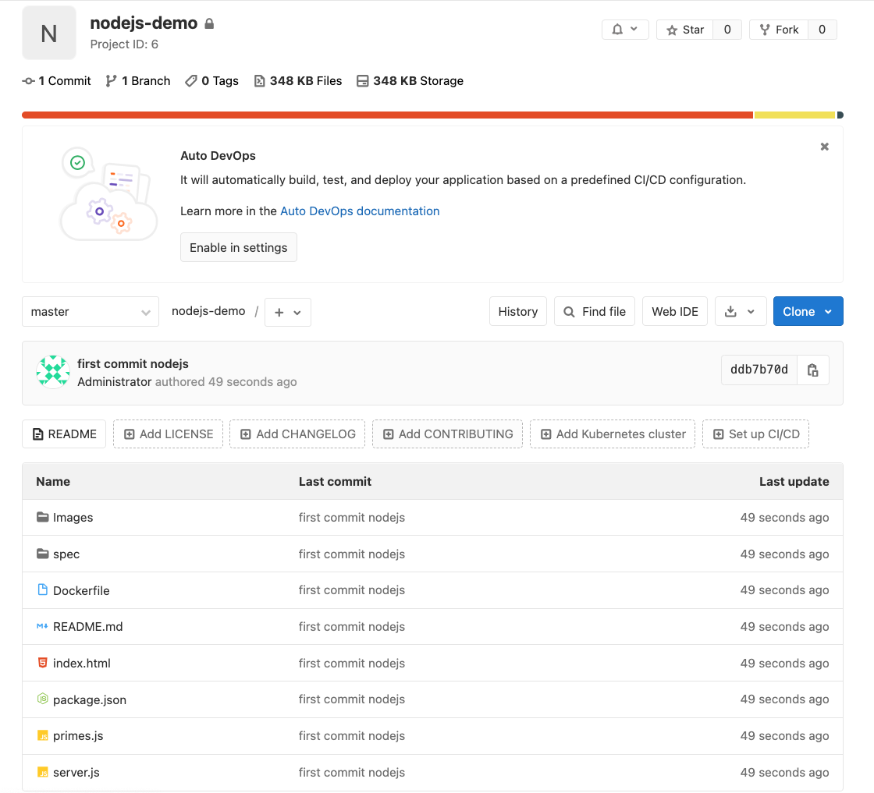Click the index.html HTML5 icon
The width and height of the screenshot is (874, 793).
tap(42, 662)
